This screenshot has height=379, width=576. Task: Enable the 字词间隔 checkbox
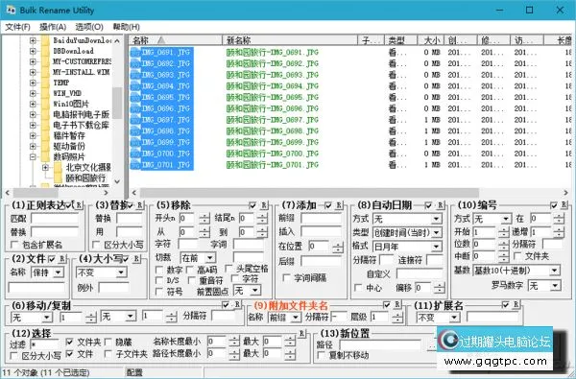(287, 277)
